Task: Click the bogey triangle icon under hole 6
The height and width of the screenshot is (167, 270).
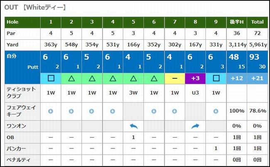Action: point(154,78)
